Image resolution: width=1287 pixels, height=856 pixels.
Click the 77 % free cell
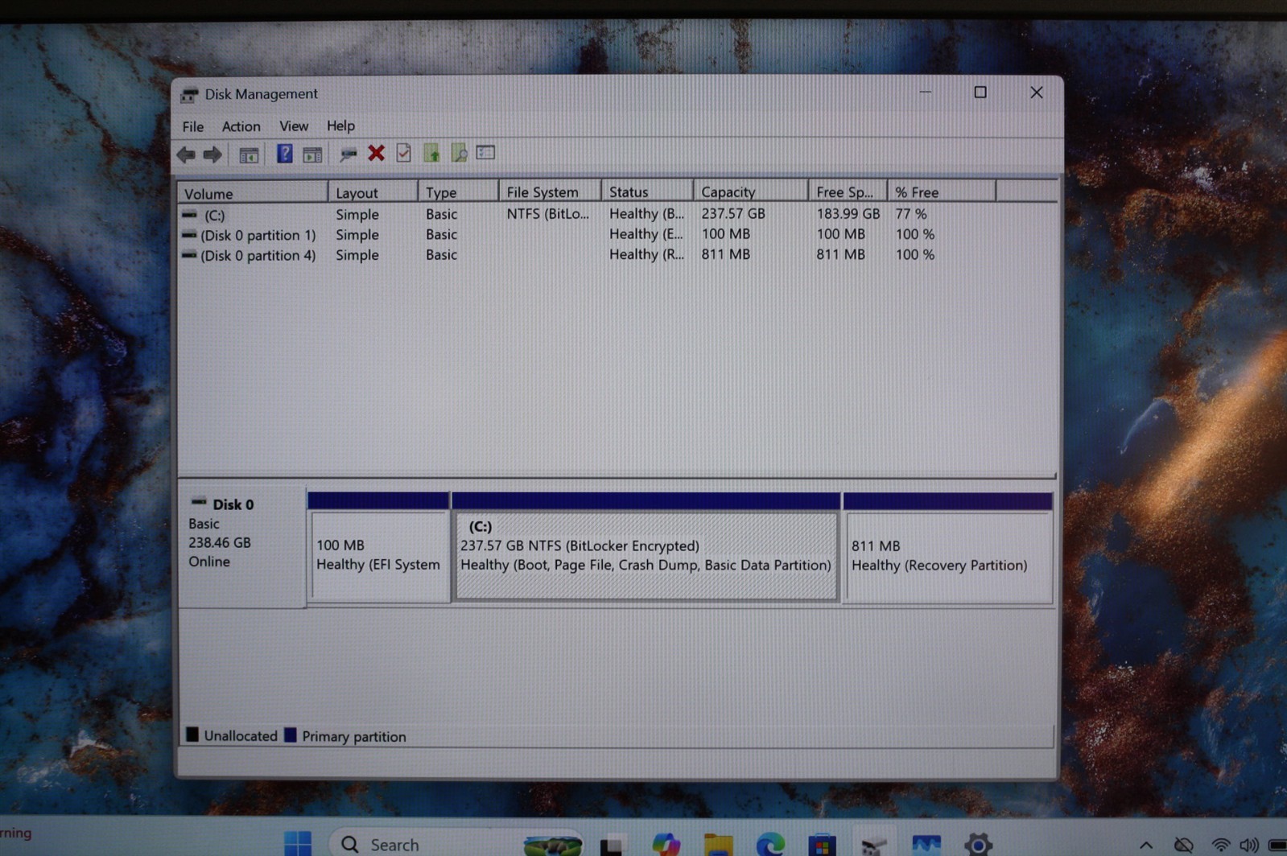click(911, 213)
